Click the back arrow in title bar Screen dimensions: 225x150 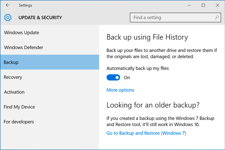click(8, 5)
